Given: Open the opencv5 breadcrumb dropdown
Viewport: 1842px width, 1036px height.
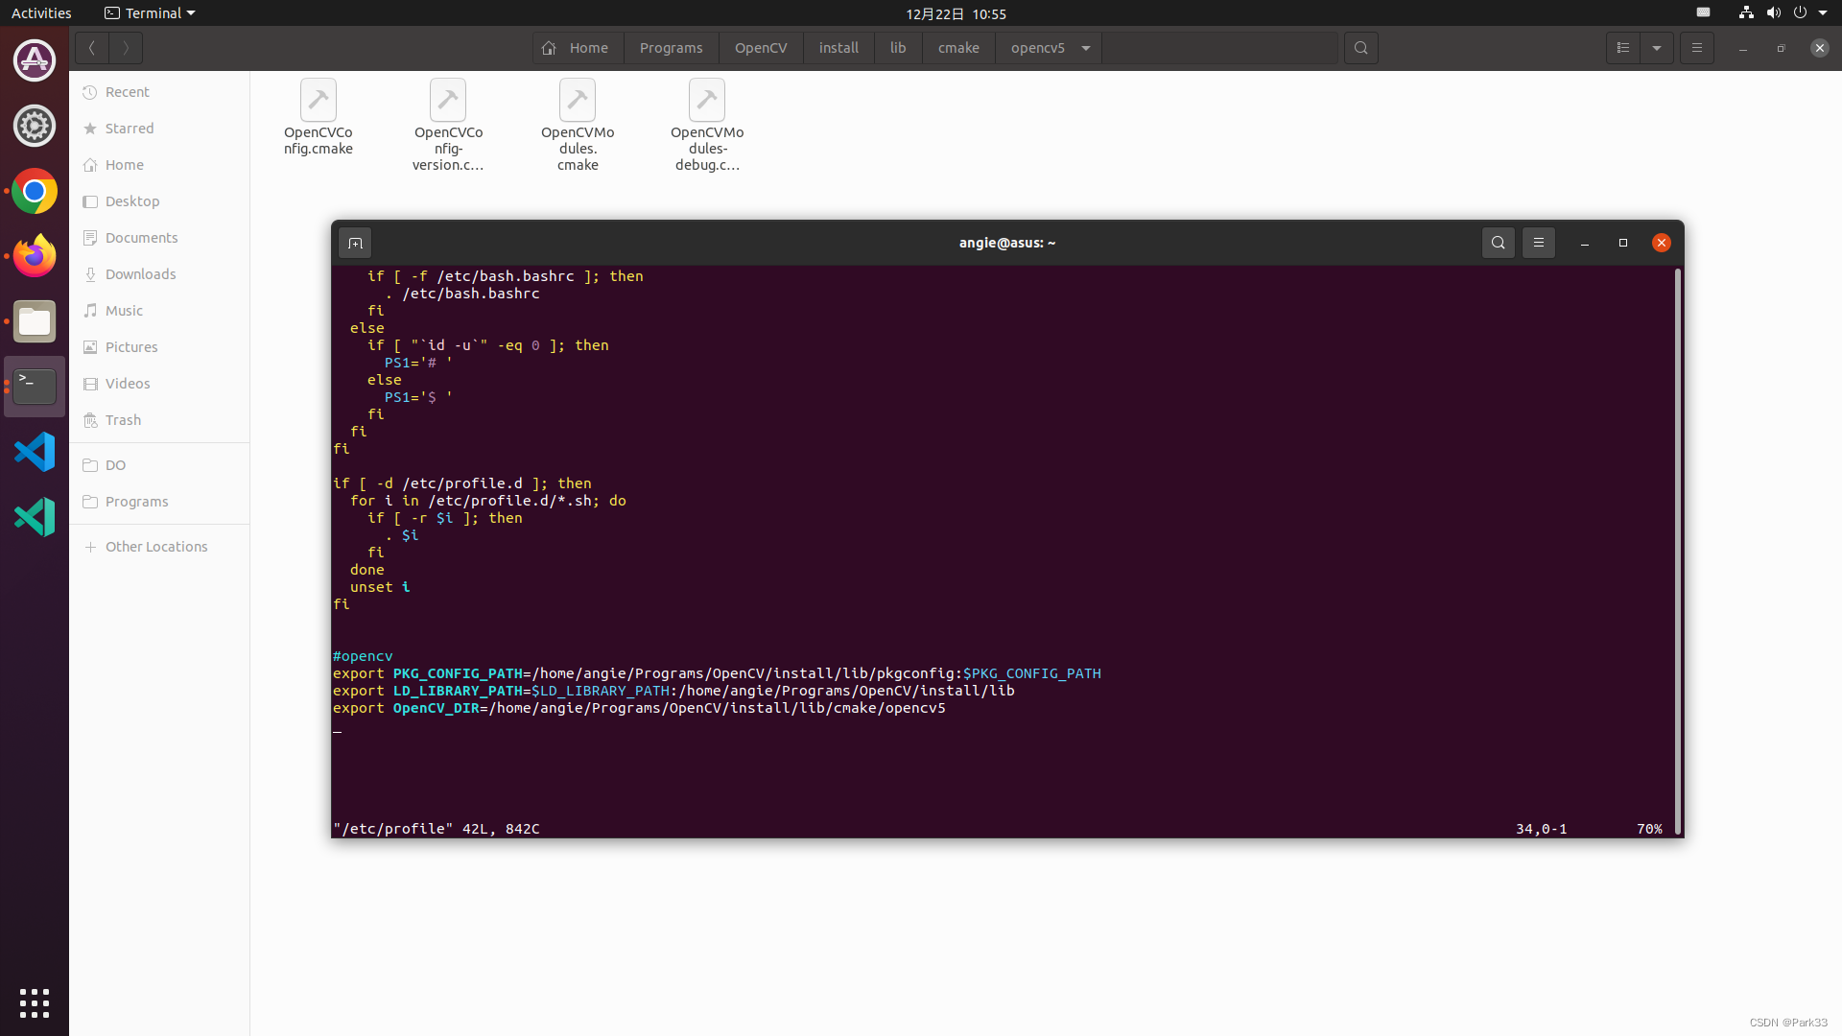Looking at the screenshot, I should (x=1084, y=47).
